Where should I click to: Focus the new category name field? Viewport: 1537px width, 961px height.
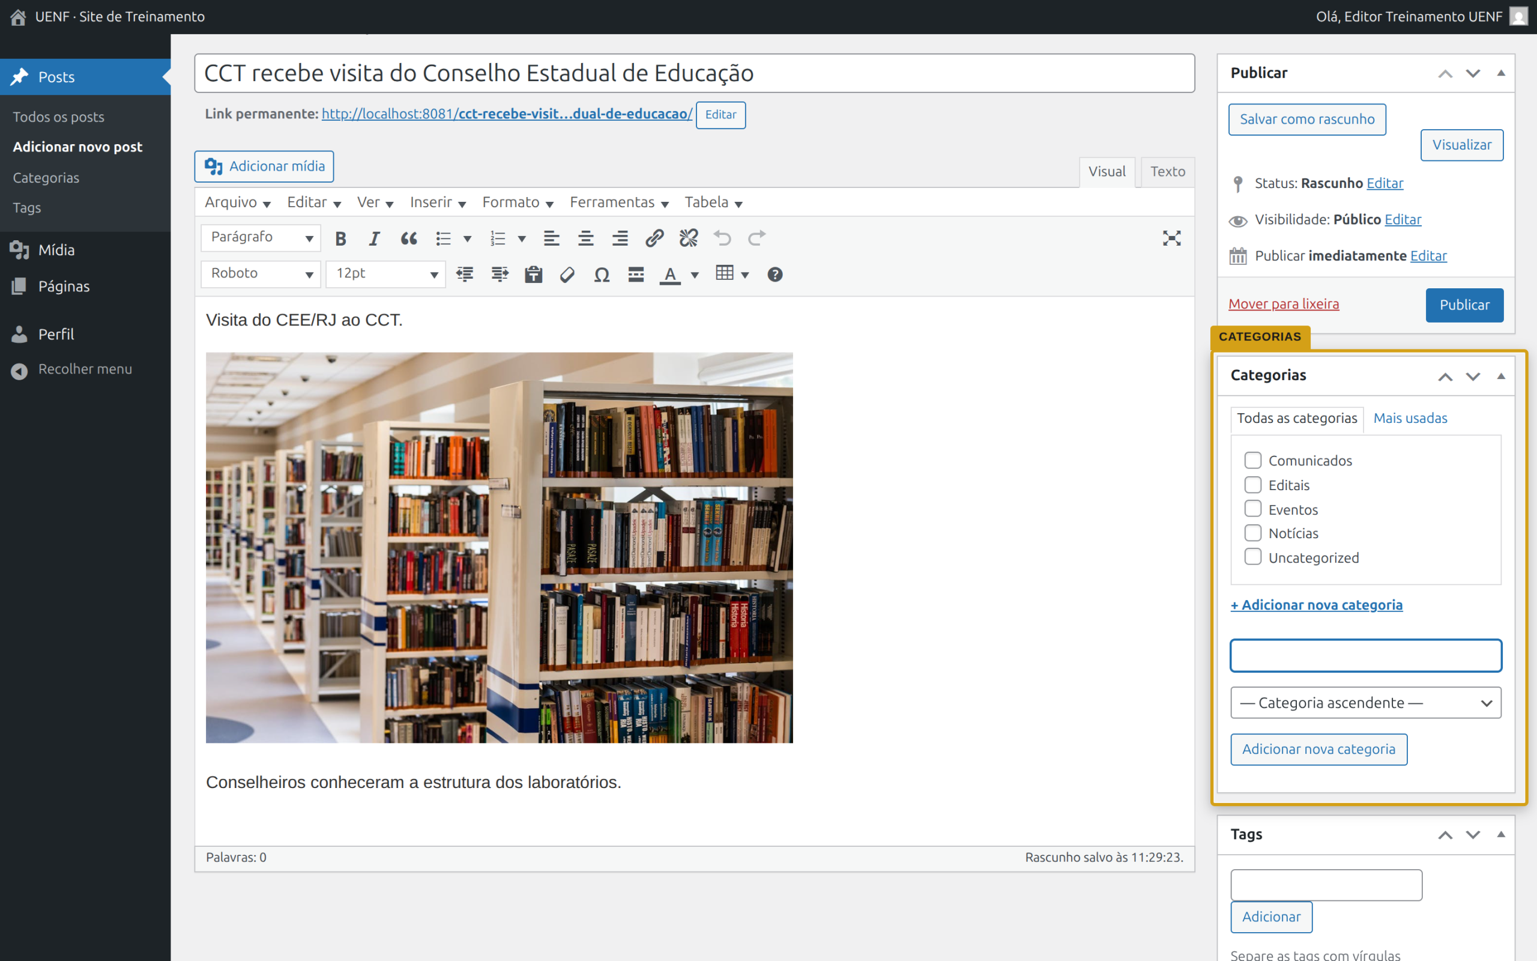pyautogui.click(x=1365, y=655)
